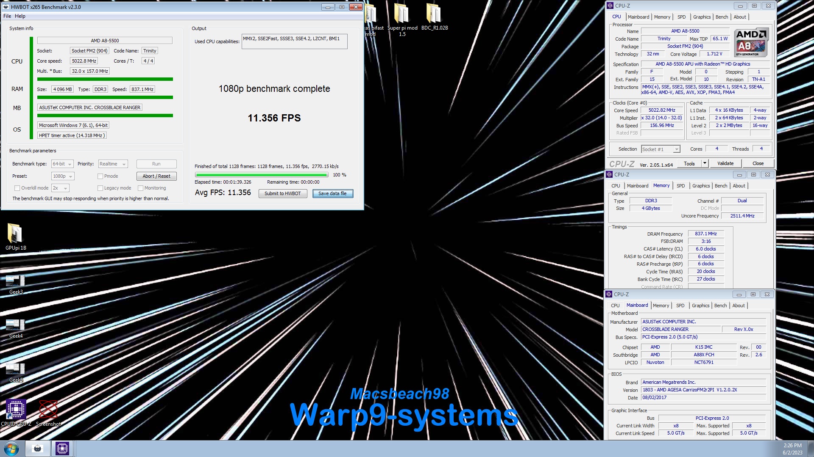Click the HPET timer active field
This screenshot has height=457, width=814.
click(72, 135)
